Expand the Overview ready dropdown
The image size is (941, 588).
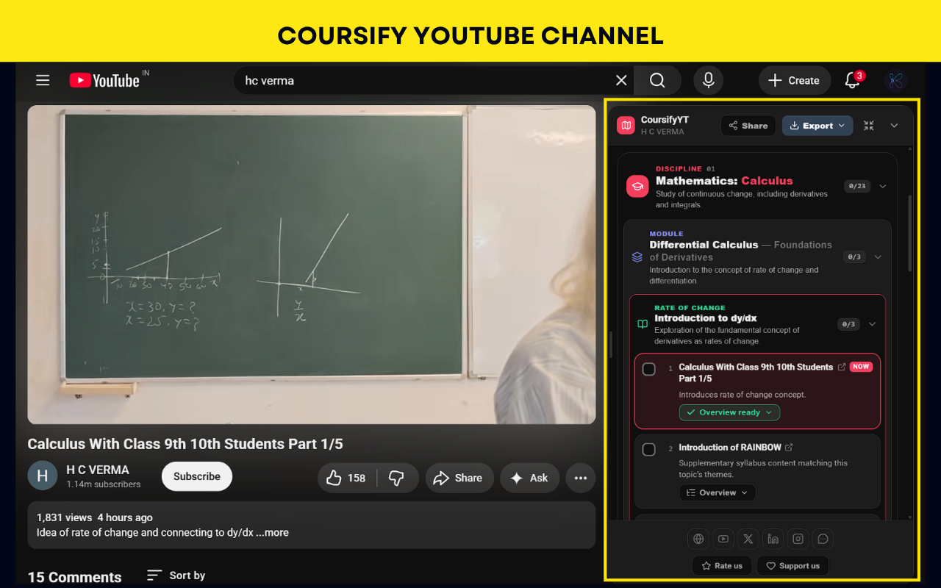tap(729, 412)
